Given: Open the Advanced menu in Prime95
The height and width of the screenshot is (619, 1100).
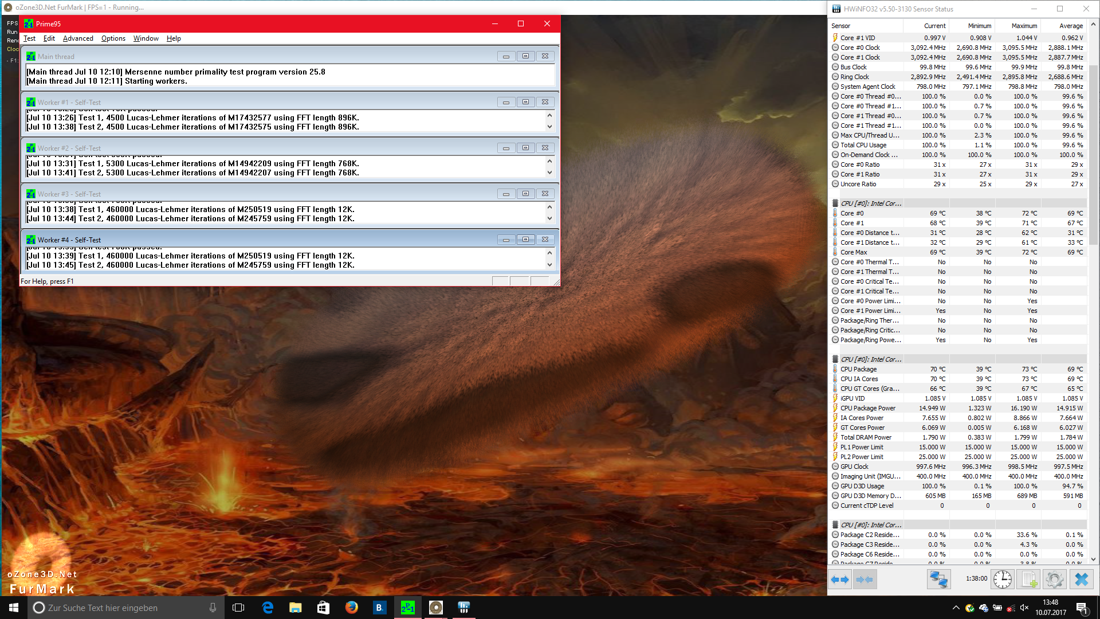Looking at the screenshot, I should click(x=78, y=38).
